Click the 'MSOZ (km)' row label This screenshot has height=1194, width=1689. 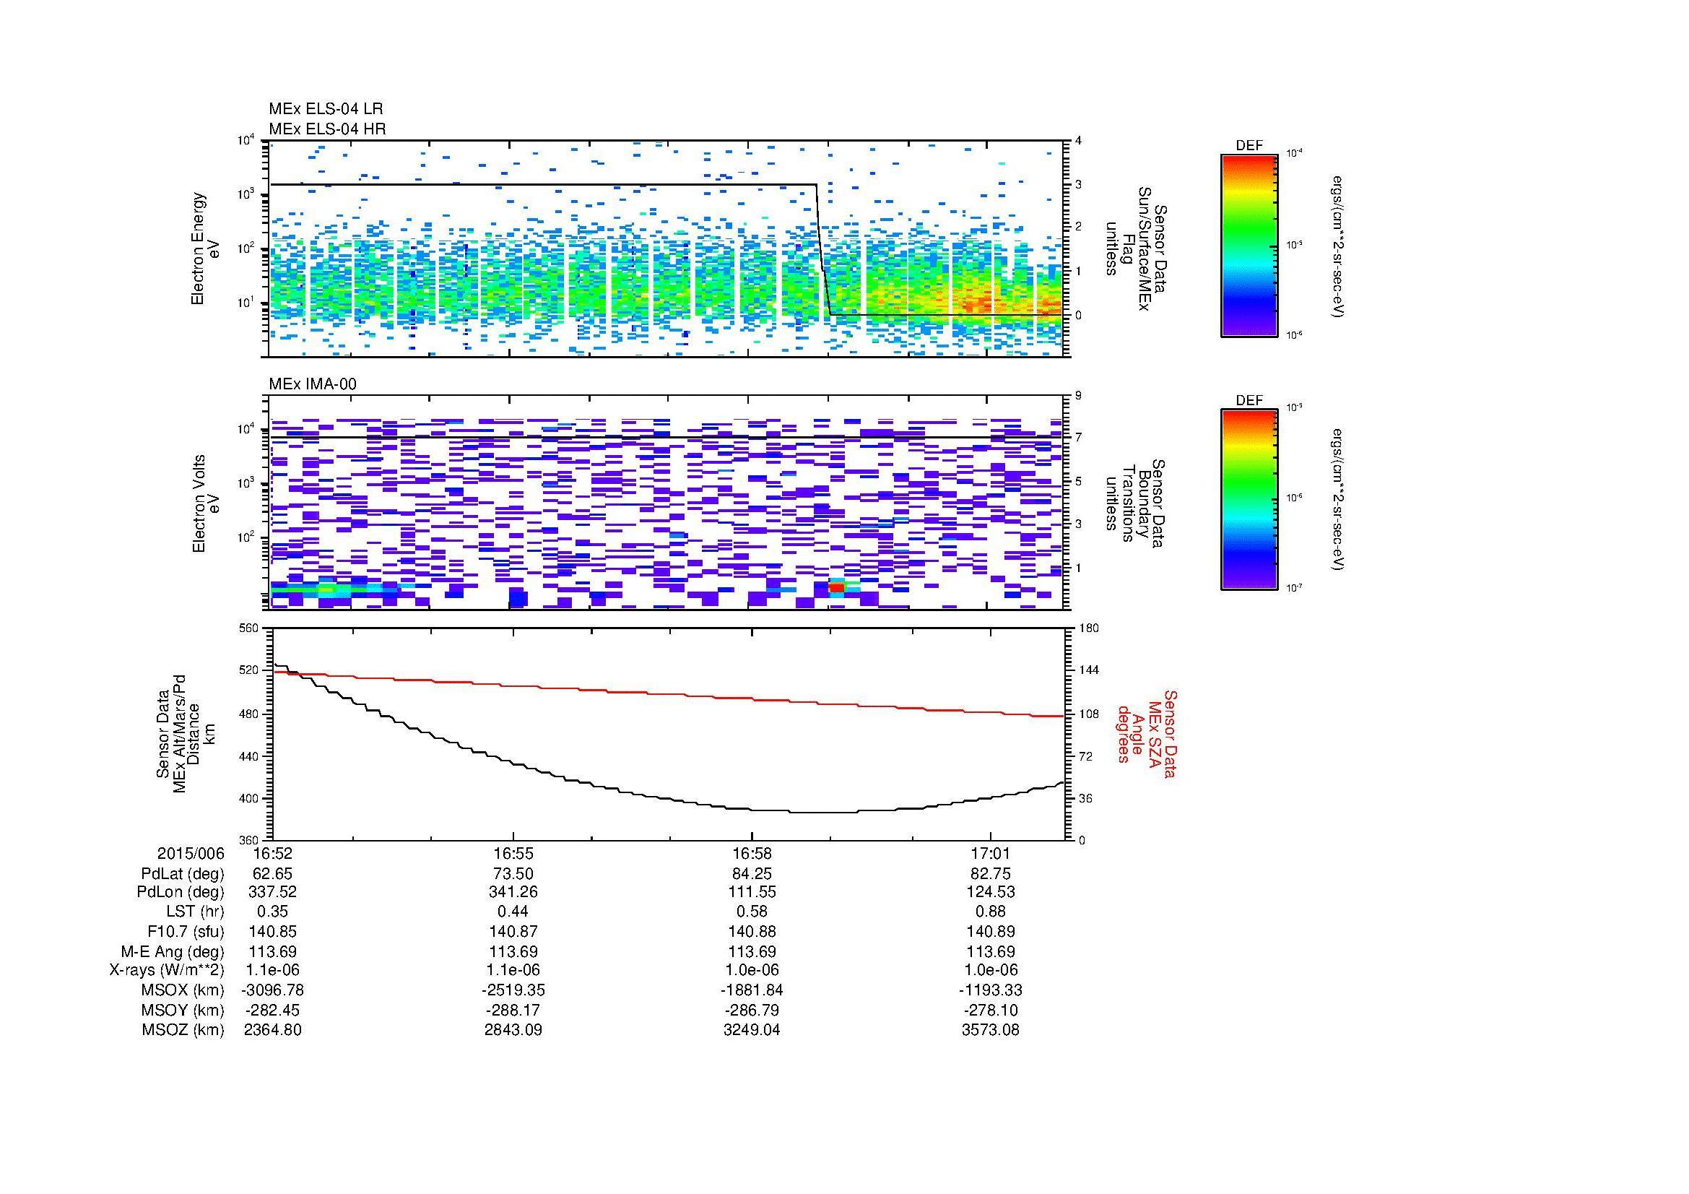183,1030
